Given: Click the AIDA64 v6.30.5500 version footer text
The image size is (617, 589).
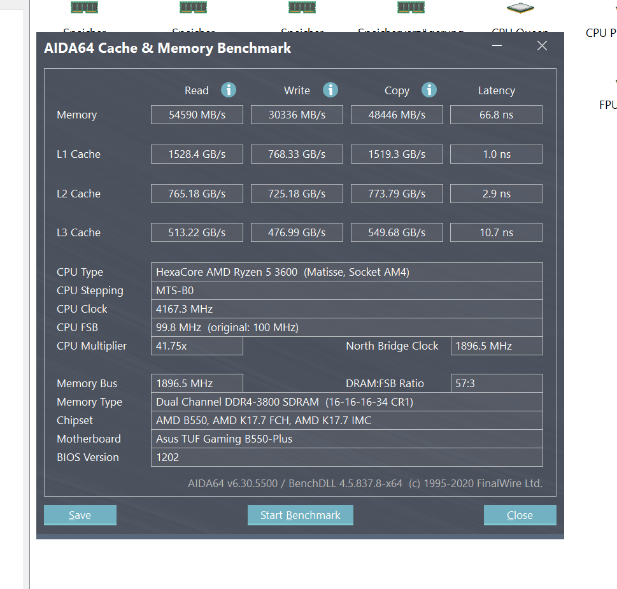Looking at the screenshot, I should coord(365,483).
